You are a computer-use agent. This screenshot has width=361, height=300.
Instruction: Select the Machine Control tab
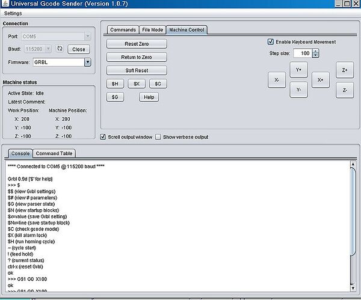coord(187,29)
